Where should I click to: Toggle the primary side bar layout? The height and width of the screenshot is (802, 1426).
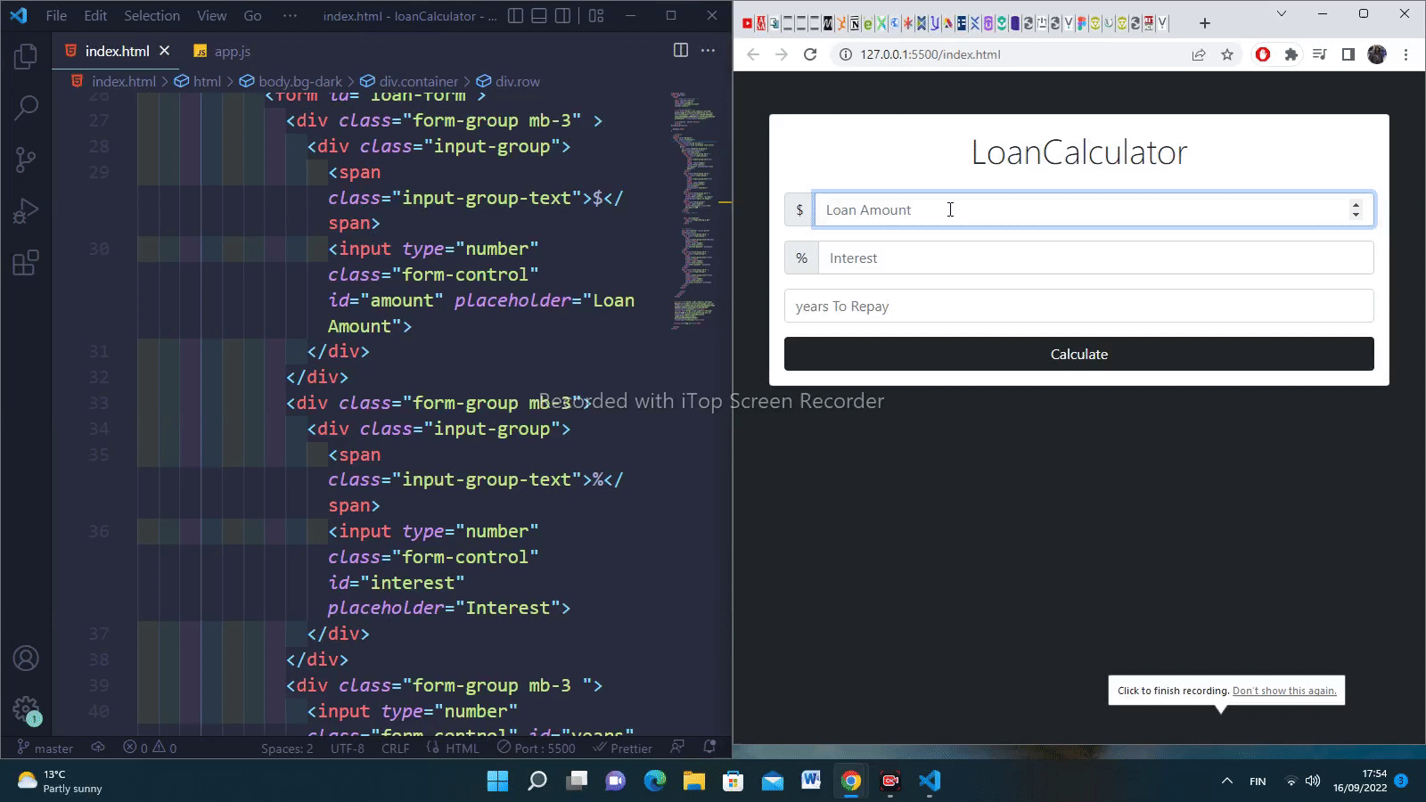click(x=515, y=16)
